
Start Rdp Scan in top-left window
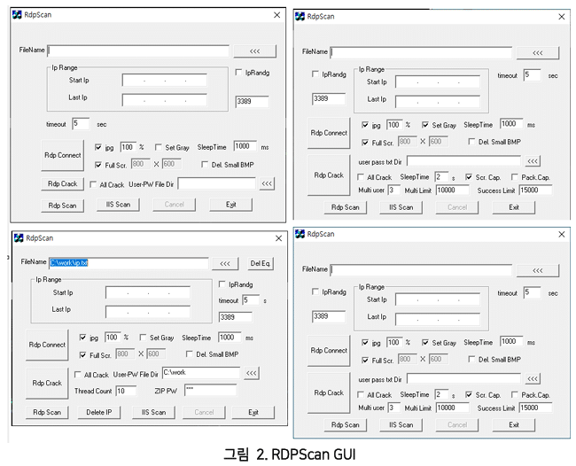coord(62,206)
